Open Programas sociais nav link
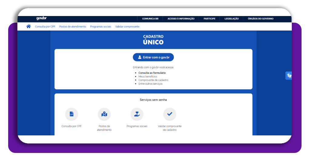 point(101,27)
